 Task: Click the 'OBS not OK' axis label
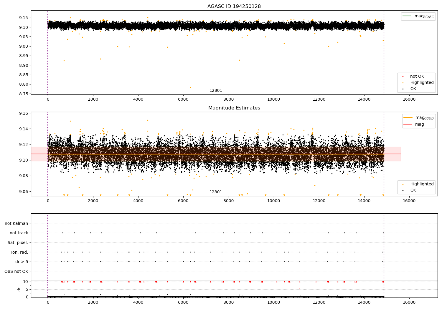(17, 271)
